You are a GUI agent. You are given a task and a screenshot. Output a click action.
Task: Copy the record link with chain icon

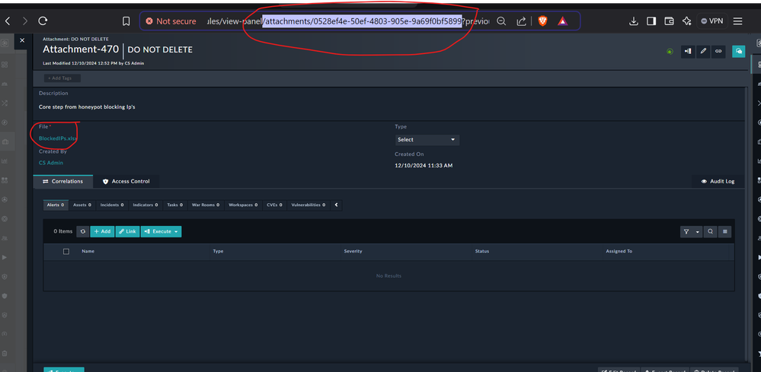coord(719,51)
